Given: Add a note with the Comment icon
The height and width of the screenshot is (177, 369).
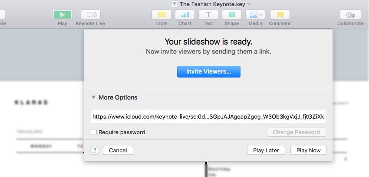Looking at the screenshot, I should click(280, 14).
